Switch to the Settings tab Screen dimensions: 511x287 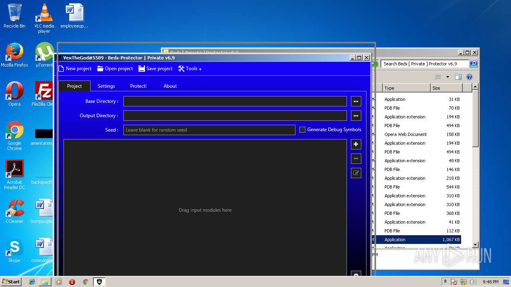[106, 86]
